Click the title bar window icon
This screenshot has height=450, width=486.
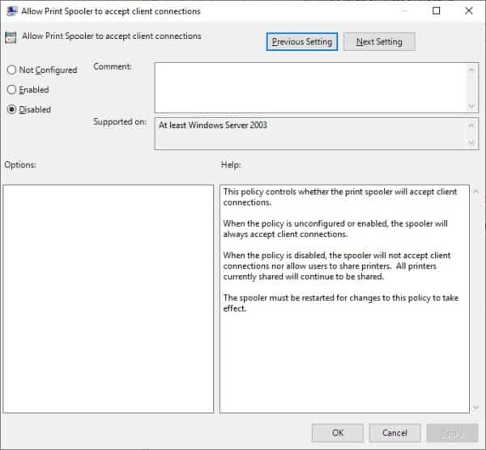tap(12, 11)
